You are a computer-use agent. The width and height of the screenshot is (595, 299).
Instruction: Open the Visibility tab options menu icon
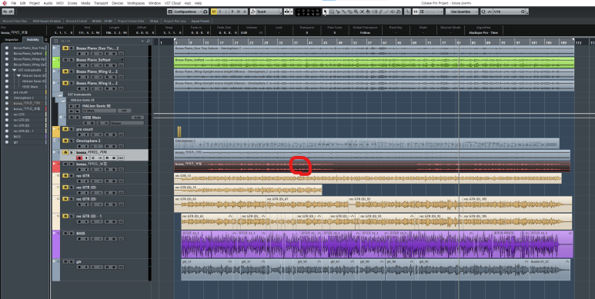46,40
